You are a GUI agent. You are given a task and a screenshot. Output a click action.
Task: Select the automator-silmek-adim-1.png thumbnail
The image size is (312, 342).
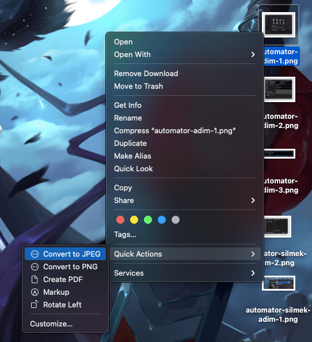[x=279, y=283]
